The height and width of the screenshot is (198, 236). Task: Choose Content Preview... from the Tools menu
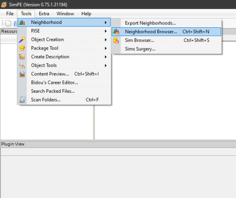tap(64, 74)
